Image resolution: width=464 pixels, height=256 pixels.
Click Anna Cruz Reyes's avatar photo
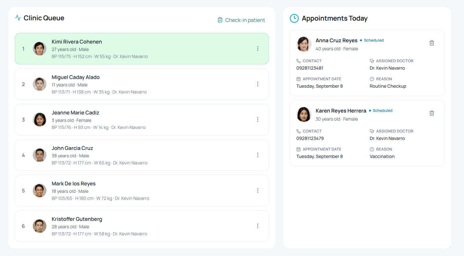(x=304, y=44)
